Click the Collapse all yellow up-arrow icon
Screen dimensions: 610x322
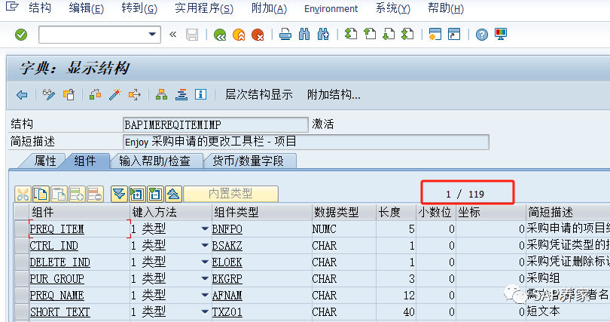[x=173, y=194]
